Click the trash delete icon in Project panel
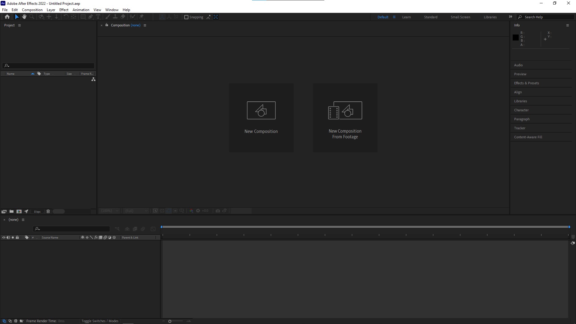576x324 pixels. (x=48, y=211)
